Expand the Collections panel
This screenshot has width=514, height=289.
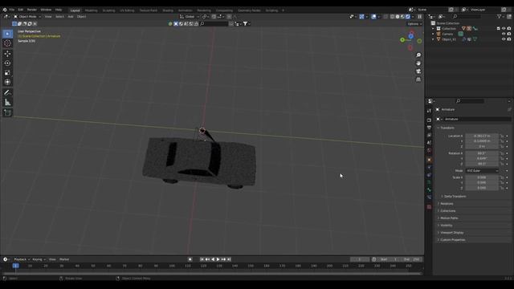coord(448,210)
